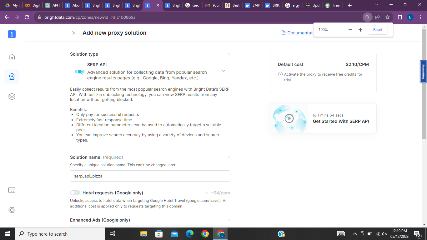
Task: Open the tab search chevron dropdown
Action: [377, 5]
